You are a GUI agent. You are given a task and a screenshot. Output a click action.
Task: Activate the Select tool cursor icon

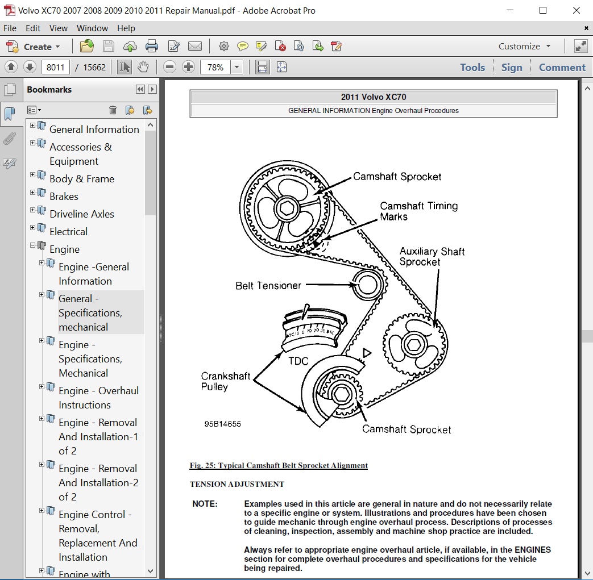point(125,67)
